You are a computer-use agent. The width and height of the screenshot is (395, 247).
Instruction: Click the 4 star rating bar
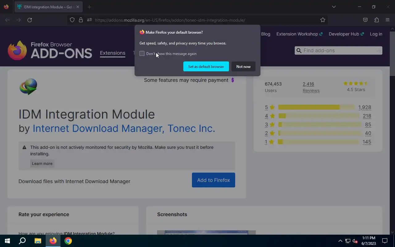(x=319, y=116)
